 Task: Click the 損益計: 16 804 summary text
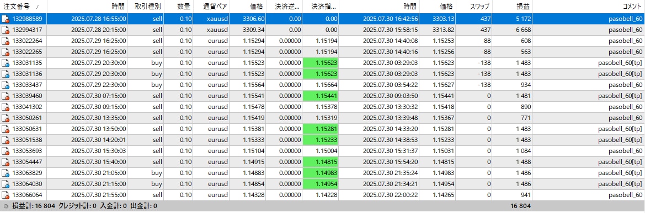tap(34, 206)
